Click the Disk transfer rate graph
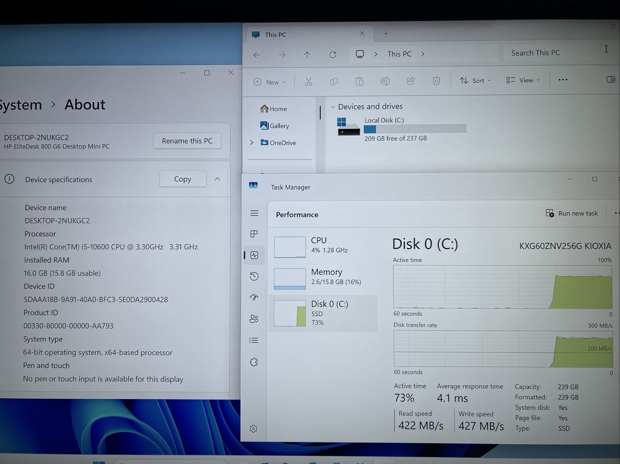Screen dimensions: 620x464 (x=503, y=349)
